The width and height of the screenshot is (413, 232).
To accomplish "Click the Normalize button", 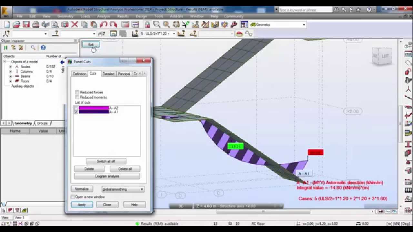I will coord(82,189).
